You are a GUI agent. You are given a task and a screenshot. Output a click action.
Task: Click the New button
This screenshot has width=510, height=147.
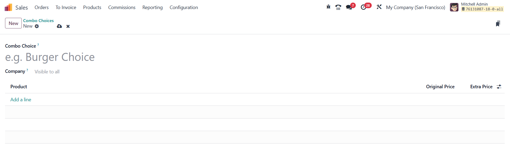13,23
